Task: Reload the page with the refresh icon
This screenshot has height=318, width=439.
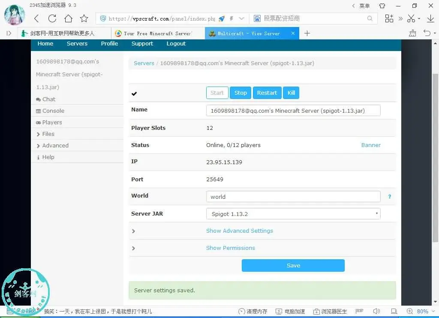Action: pyautogui.click(x=52, y=18)
